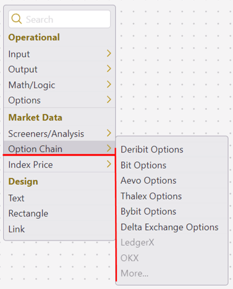Expand the chevron next to Output
The height and width of the screenshot is (289, 233).
click(x=109, y=69)
